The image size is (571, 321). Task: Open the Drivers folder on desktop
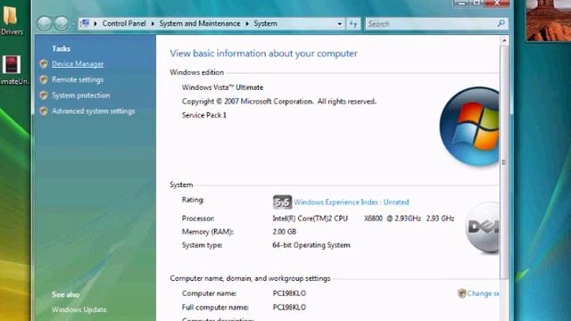[11, 21]
